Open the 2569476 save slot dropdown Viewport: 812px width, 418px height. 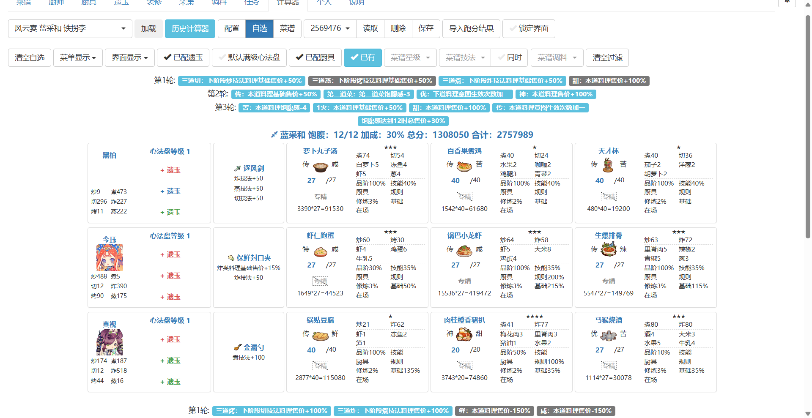coord(330,29)
